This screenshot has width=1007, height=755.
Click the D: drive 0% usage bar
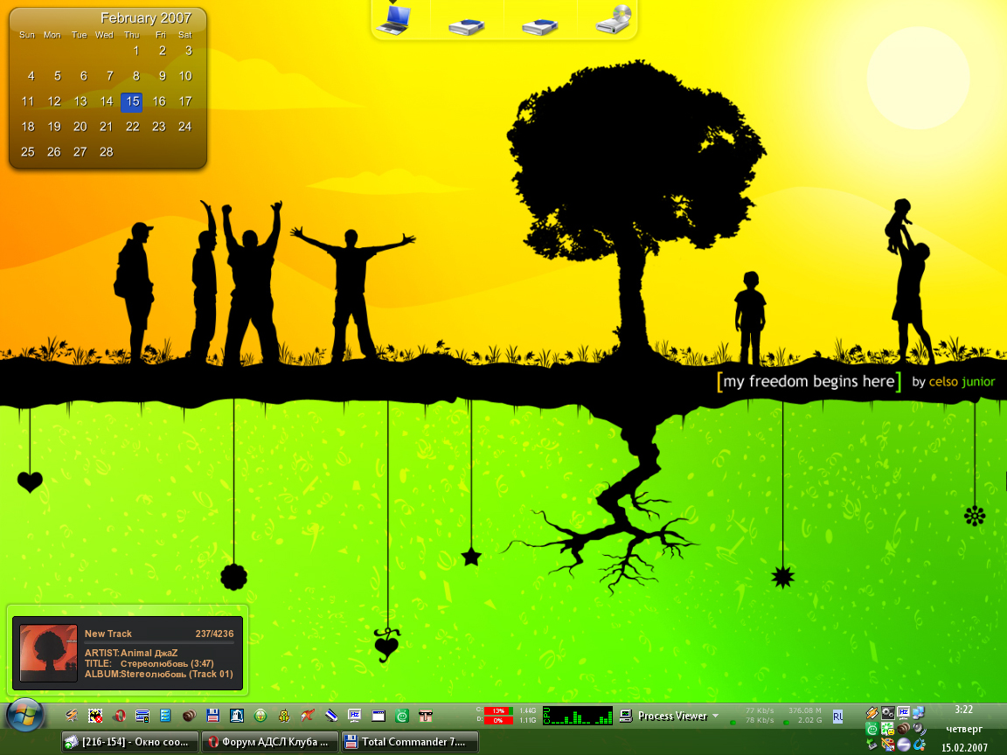coord(498,720)
